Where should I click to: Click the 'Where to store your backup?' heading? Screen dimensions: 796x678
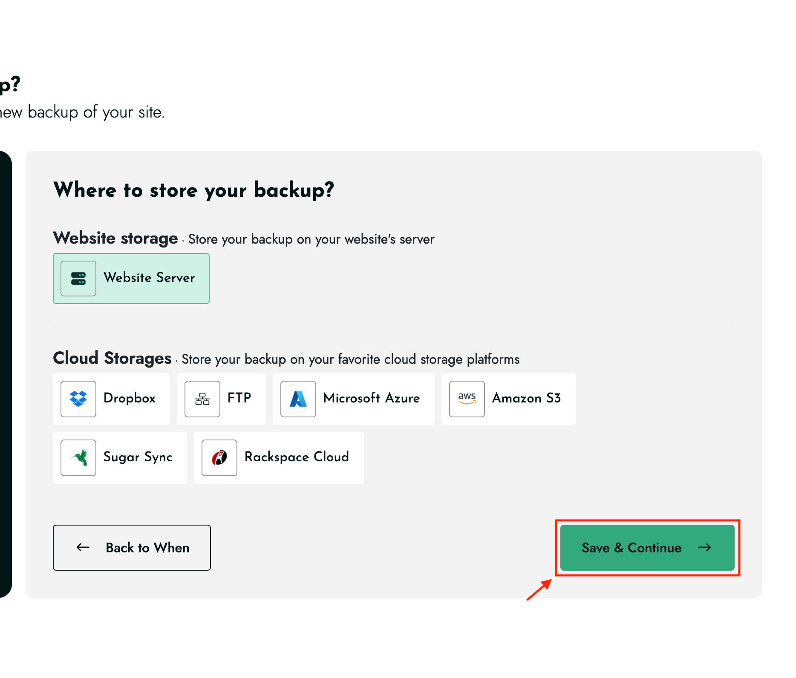point(194,190)
